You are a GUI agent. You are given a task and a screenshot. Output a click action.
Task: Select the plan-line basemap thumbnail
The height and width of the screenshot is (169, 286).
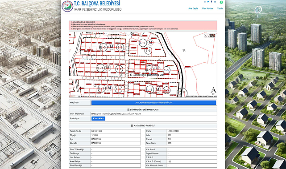207,36
